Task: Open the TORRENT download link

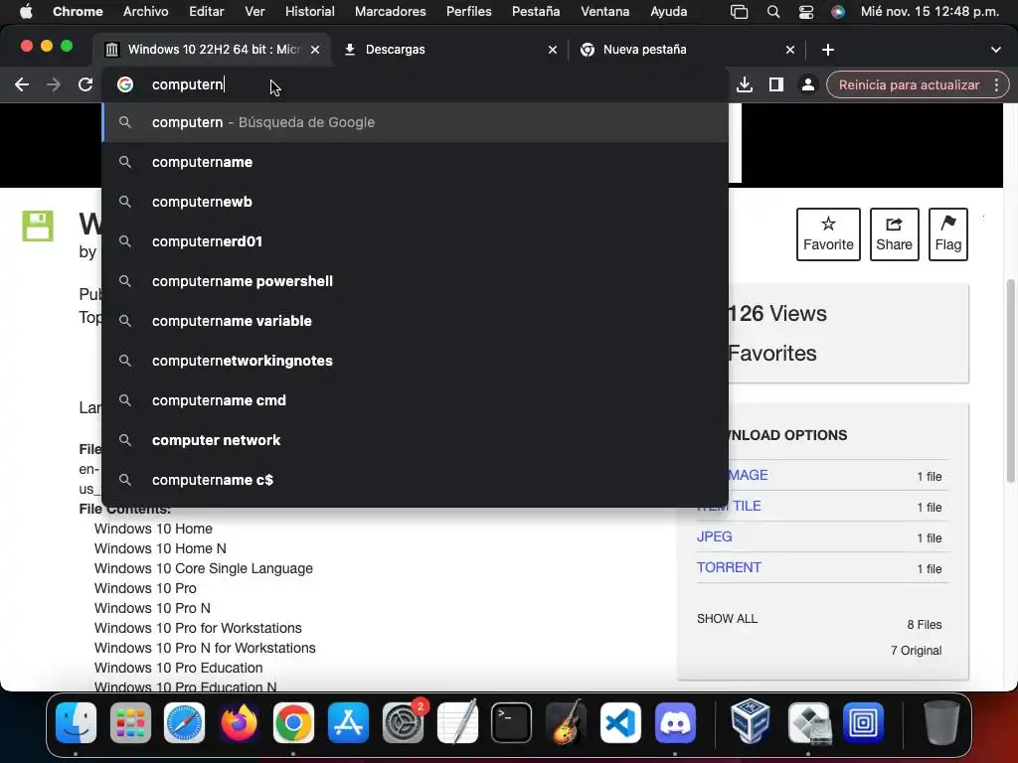Action: 729,567
